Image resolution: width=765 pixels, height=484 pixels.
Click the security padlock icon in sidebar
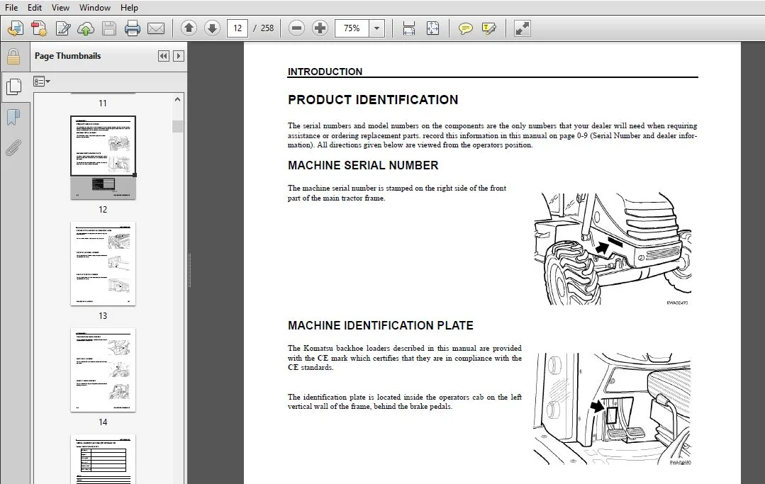coord(13,57)
